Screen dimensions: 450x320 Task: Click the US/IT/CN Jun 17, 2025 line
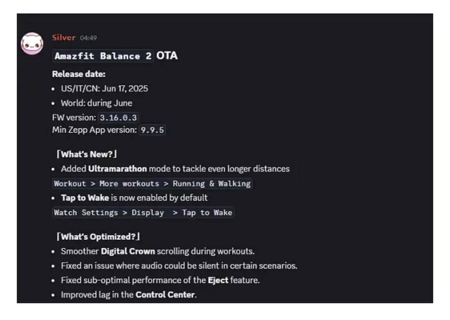click(104, 89)
